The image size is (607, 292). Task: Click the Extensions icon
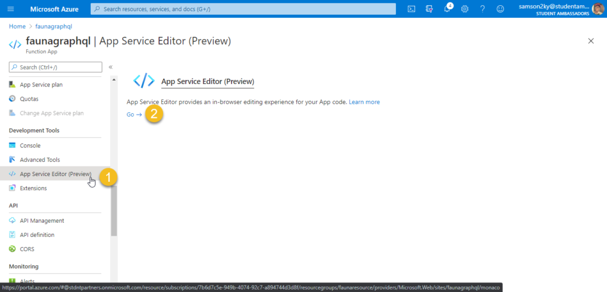click(12, 188)
